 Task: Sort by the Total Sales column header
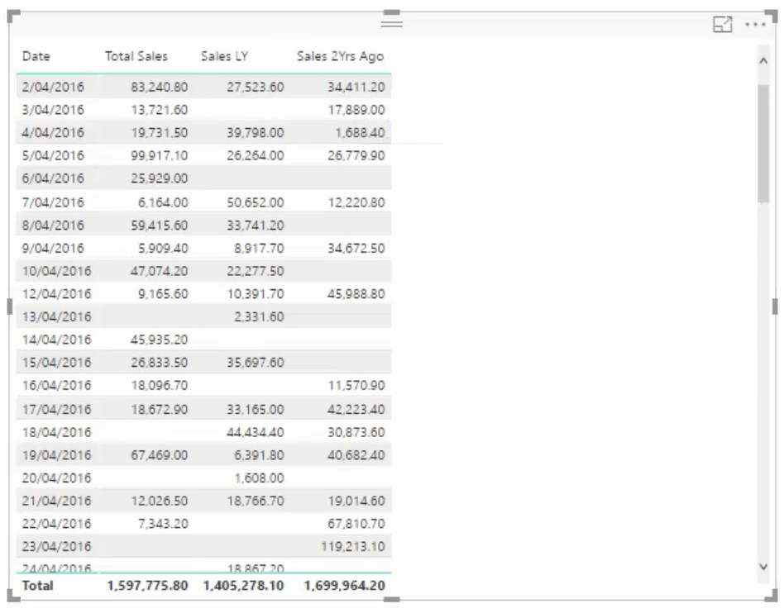(136, 56)
